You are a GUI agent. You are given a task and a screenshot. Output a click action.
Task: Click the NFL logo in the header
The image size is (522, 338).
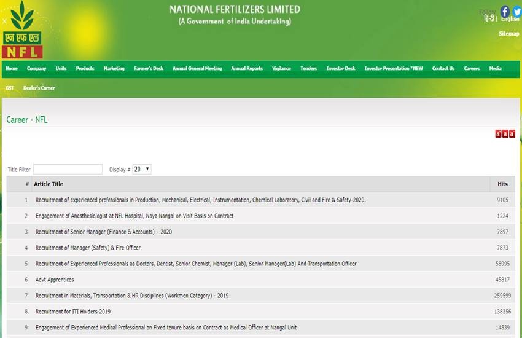click(21, 29)
